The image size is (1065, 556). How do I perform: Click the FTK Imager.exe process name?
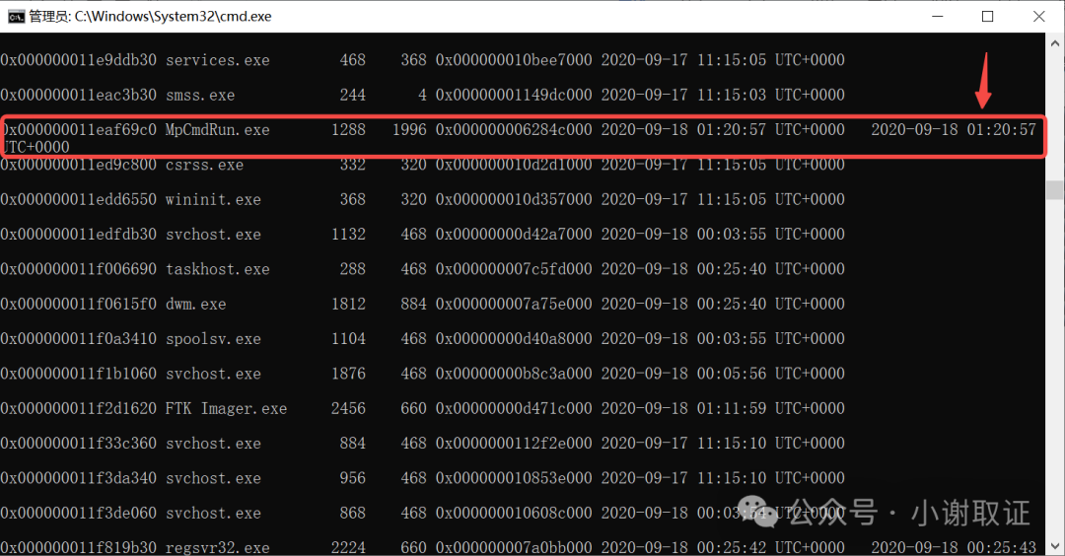coord(226,409)
